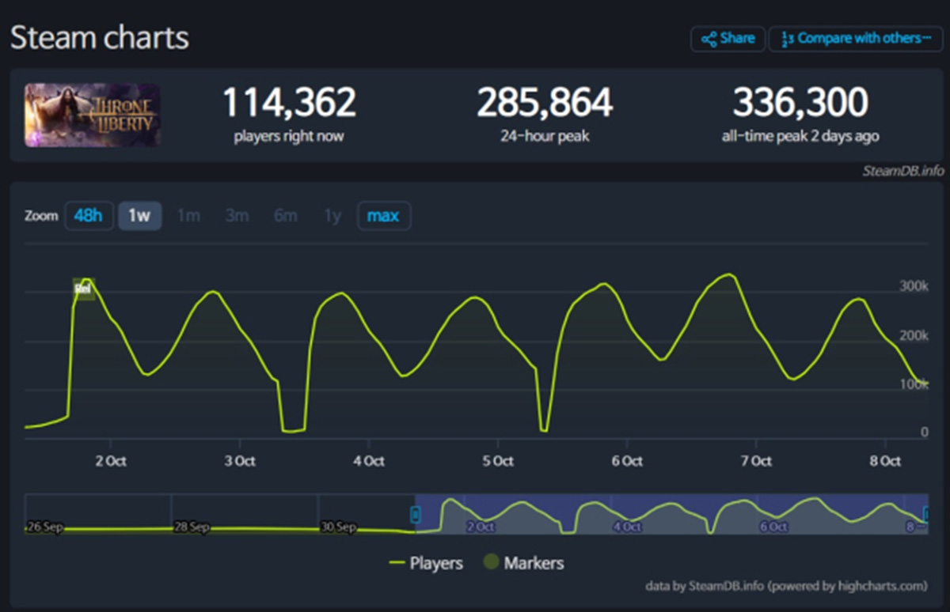Click the left navigator range handle

click(414, 515)
